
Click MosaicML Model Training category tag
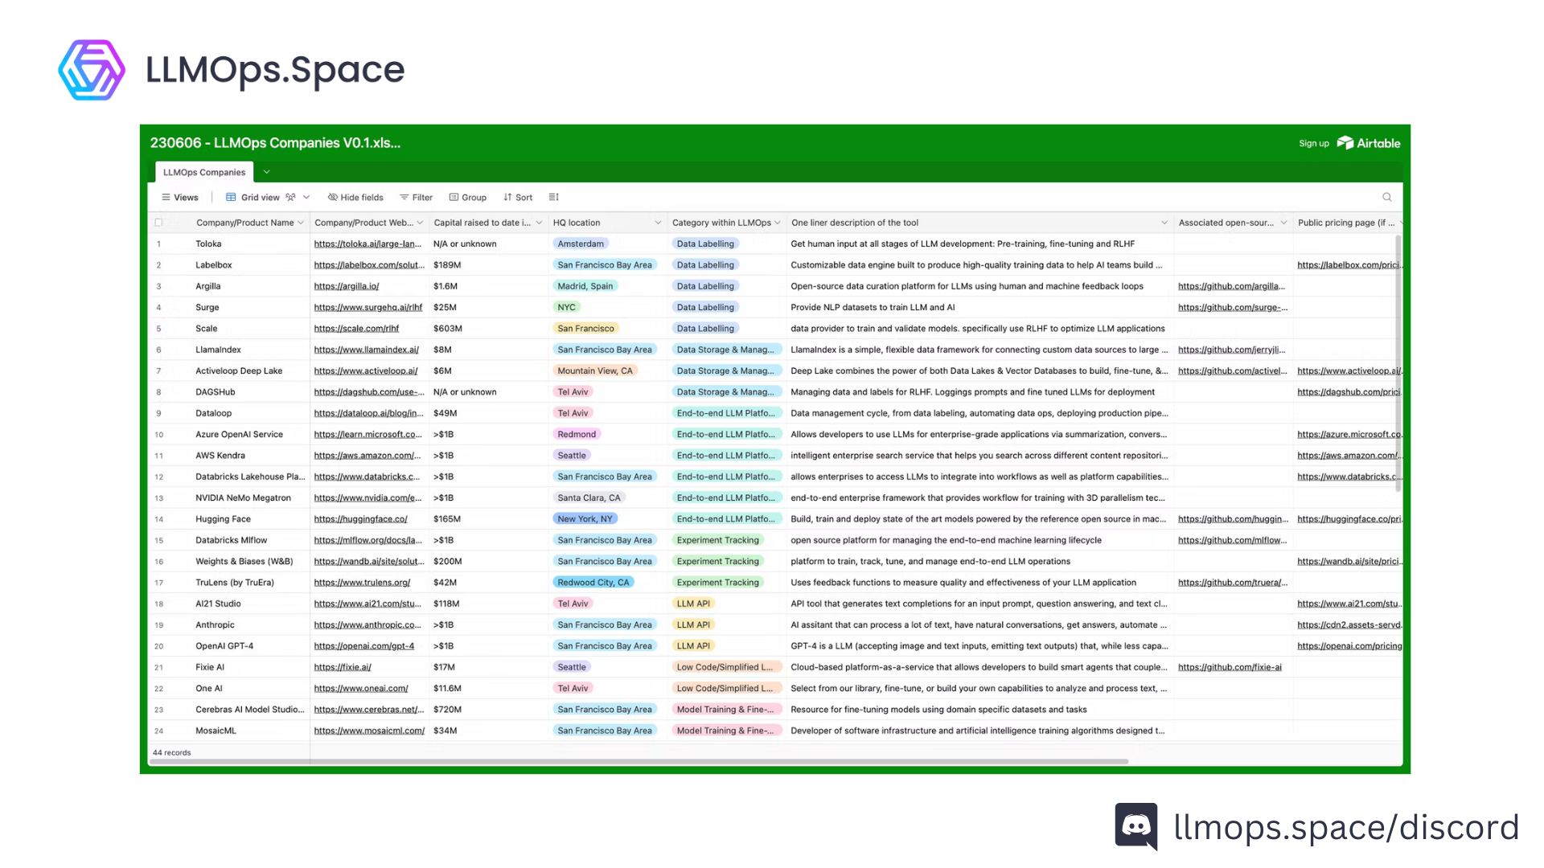pyautogui.click(x=725, y=731)
